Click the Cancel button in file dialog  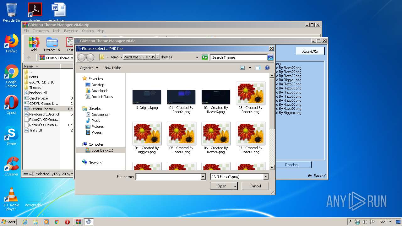255,186
